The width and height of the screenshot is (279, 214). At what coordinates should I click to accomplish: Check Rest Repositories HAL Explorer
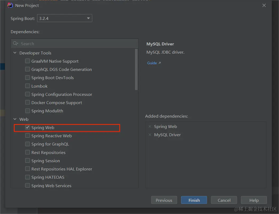pyautogui.click(x=27, y=169)
